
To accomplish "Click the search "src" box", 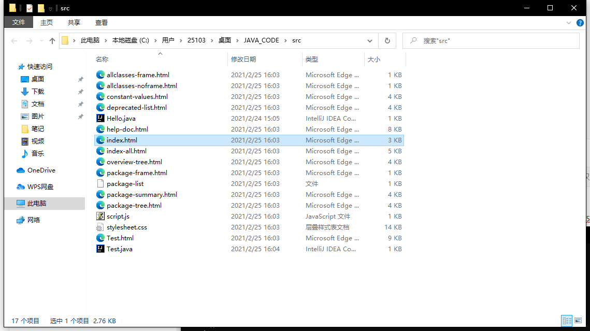I will pyautogui.click(x=491, y=40).
